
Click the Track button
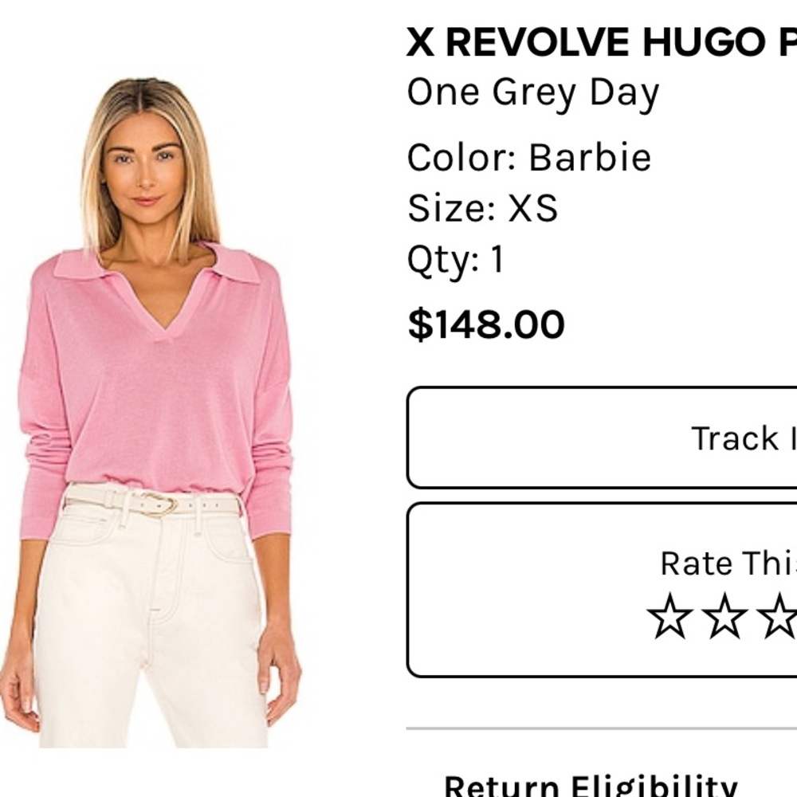(x=602, y=438)
